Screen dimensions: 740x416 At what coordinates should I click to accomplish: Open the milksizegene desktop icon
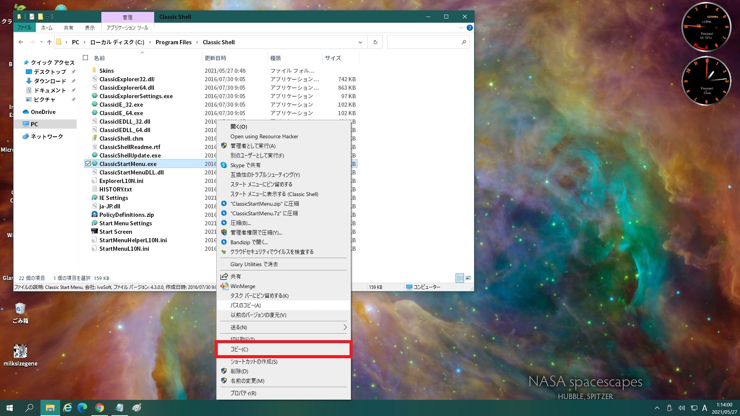(20, 356)
